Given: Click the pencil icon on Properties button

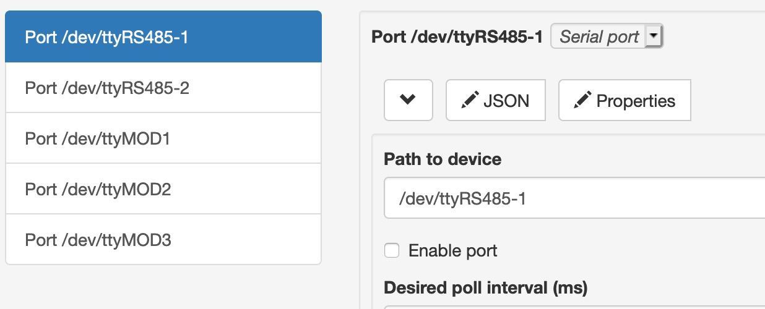Looking at the screenshot, I should point(582,100).
